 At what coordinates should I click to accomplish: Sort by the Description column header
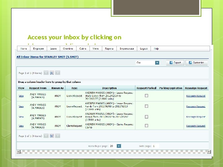(109, 88)
